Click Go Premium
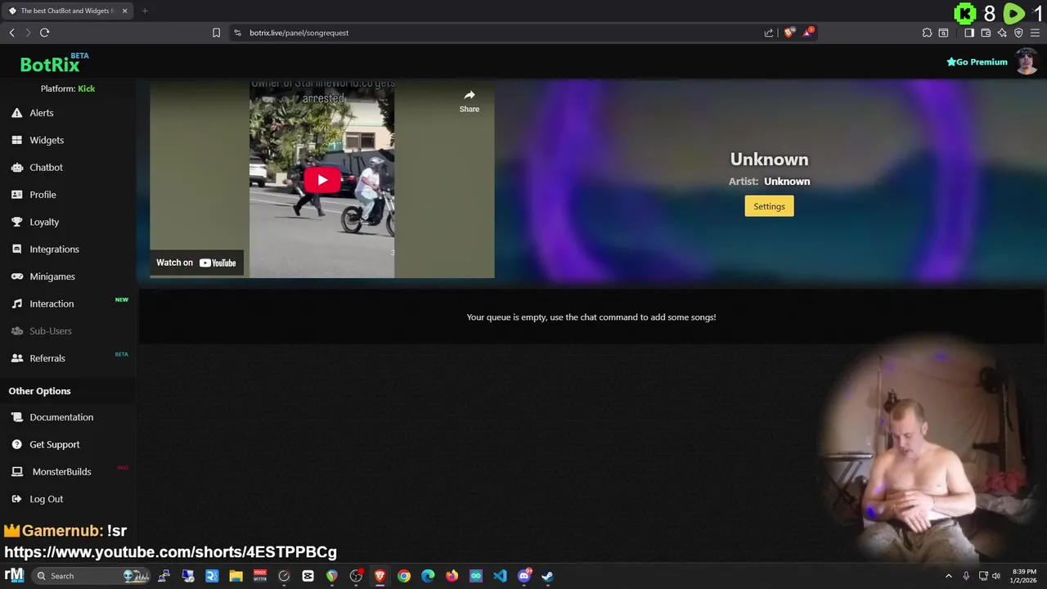1047x589 pixels. [x=977, y=62]
